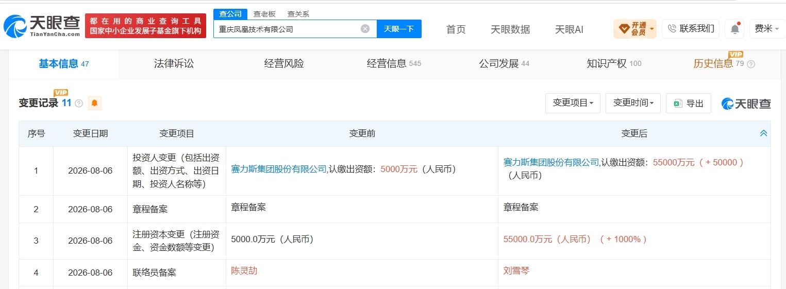This screenshot has width=786, height=289.
Task: Click the 联系我们 phone icon
Action: coord(672,29)
